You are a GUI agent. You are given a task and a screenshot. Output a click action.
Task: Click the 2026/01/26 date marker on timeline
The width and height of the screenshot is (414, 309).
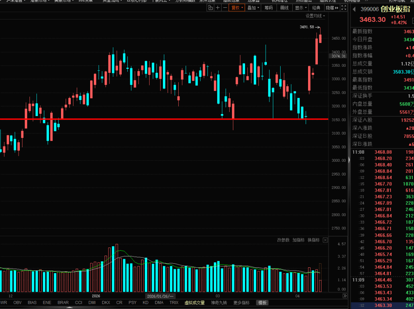tap(161, 296)
